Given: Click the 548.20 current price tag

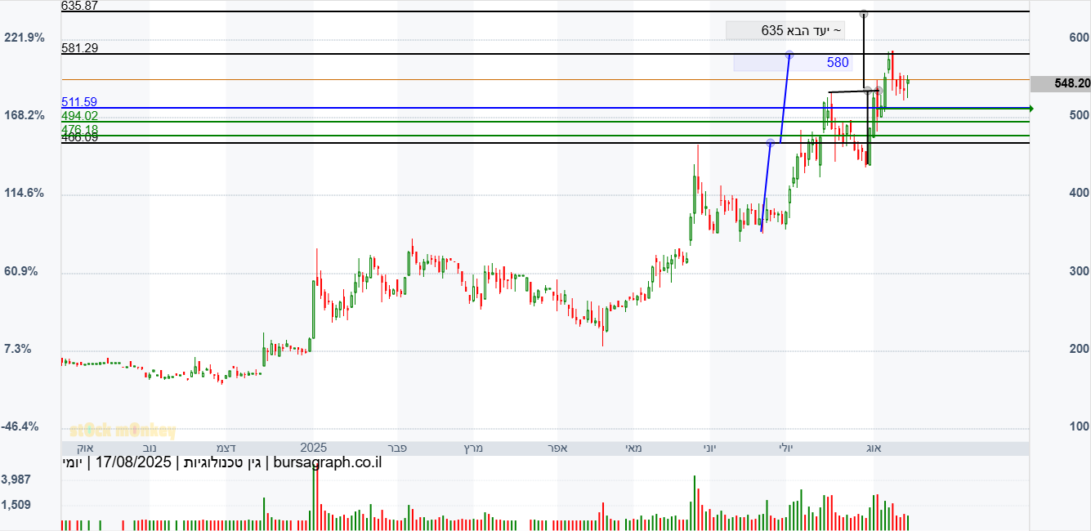Looking at the screenshot, I should (x=1060, y=83).
